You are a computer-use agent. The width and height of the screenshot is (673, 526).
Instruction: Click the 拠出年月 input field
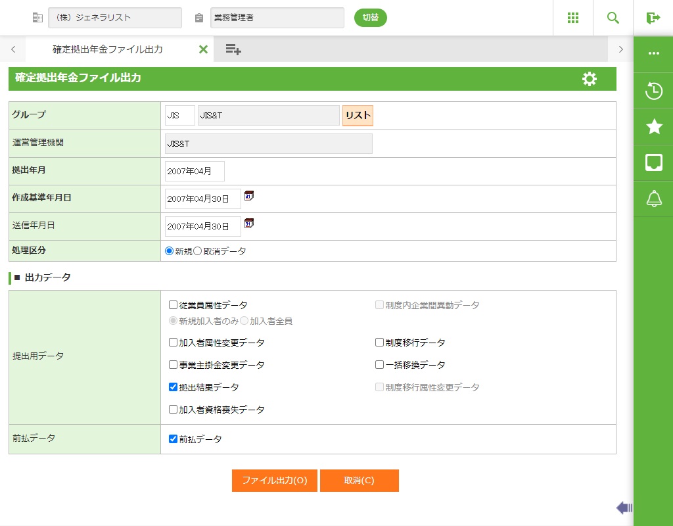pos(195,171)
